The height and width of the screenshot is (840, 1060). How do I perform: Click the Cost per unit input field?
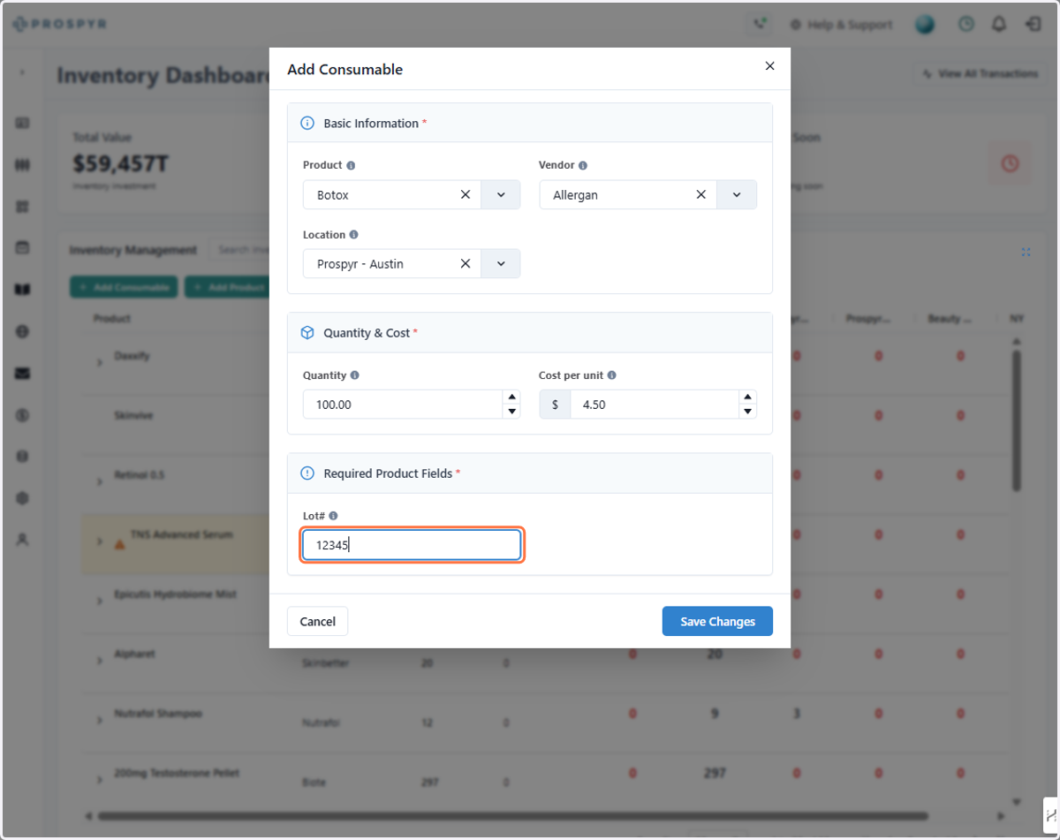click(x=655, y=405)
